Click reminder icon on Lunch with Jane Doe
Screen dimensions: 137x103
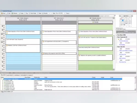click(x=79, y=38)
